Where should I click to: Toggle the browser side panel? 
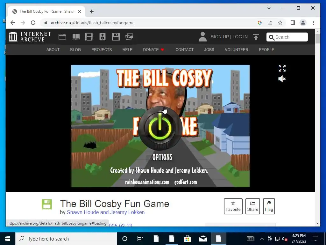[293, 23]
